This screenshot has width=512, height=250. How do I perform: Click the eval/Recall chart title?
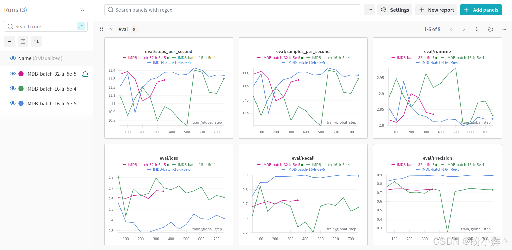(x=303, y=158)
